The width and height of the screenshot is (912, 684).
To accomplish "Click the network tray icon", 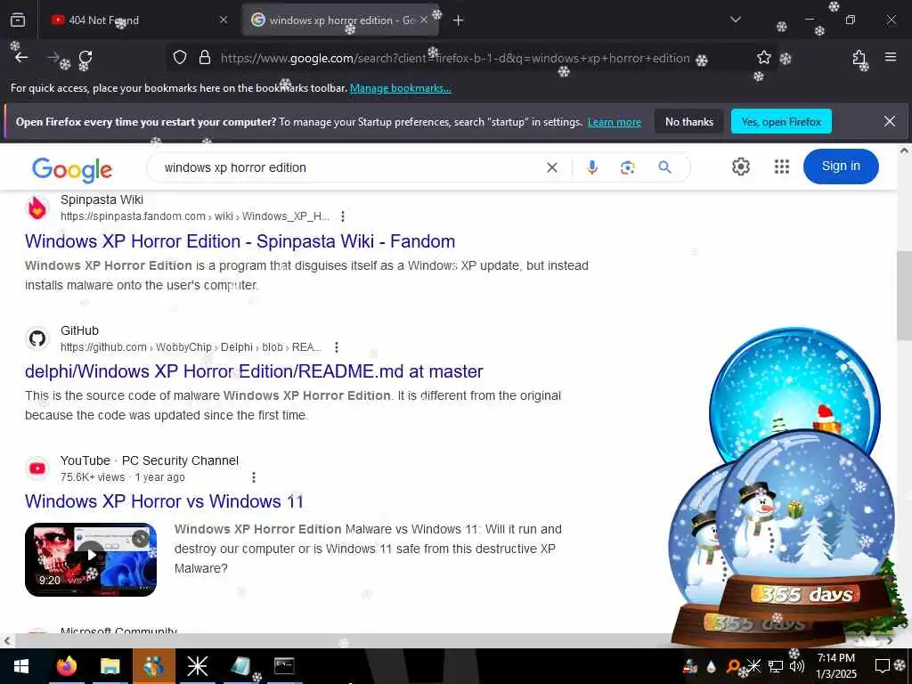I will [776, 666].
